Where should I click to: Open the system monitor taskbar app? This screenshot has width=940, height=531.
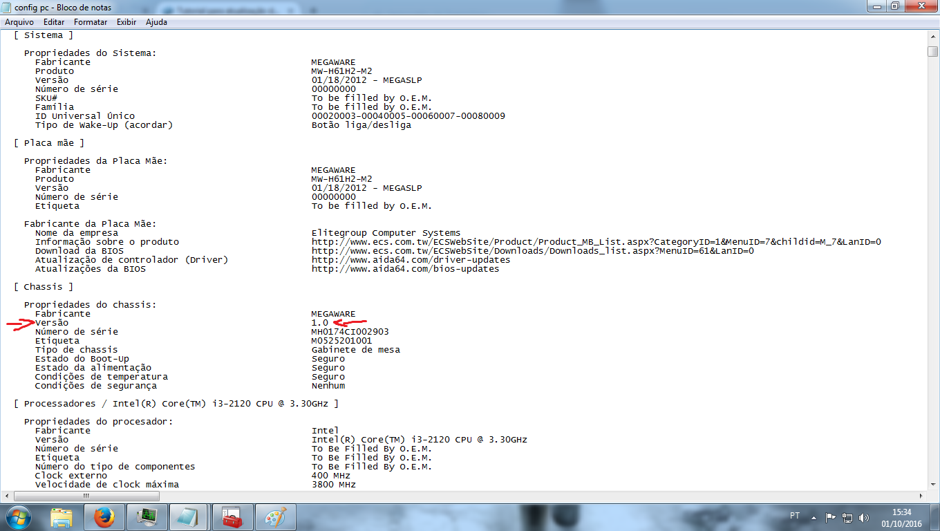147,517
